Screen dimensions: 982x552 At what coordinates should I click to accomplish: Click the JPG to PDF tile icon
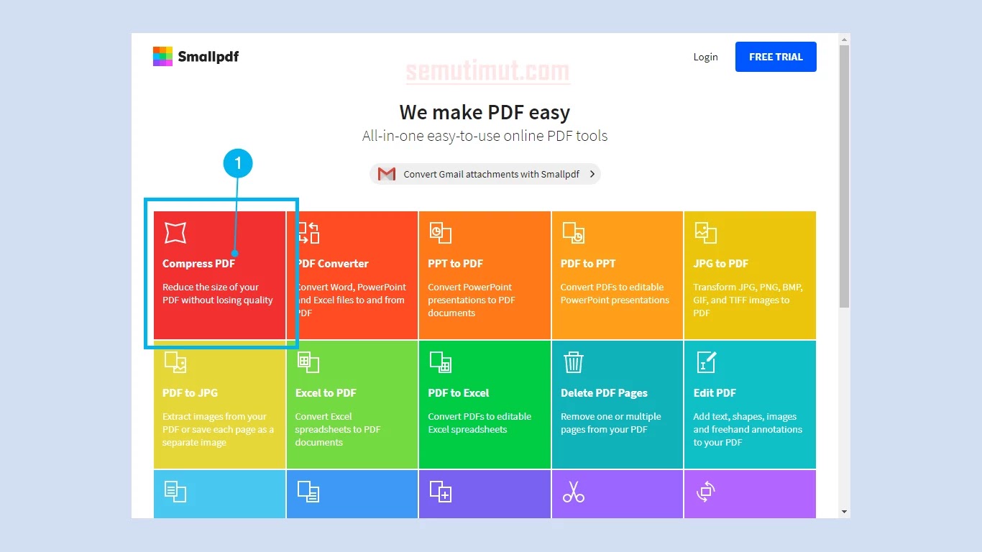pos(706,232)
